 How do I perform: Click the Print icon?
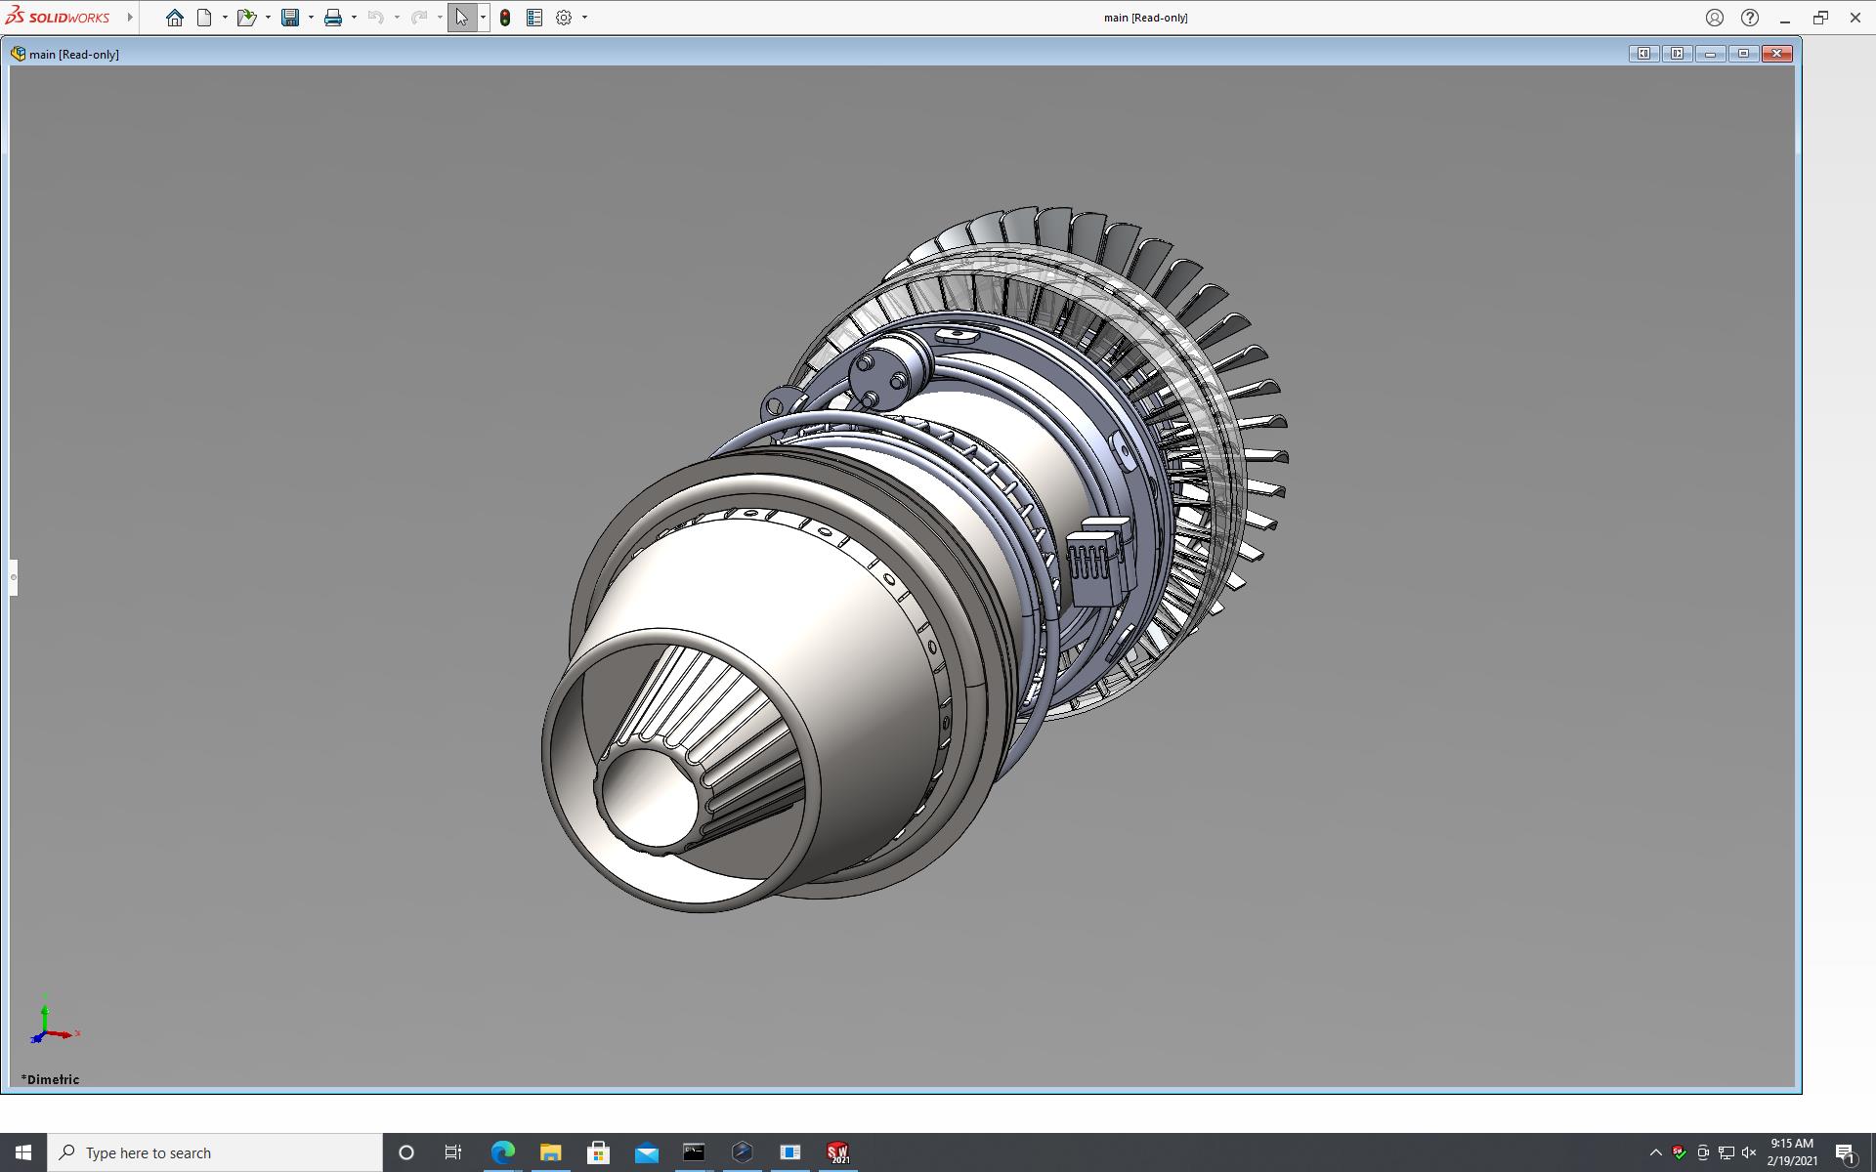pyautogui.click(x=333, y=18)
